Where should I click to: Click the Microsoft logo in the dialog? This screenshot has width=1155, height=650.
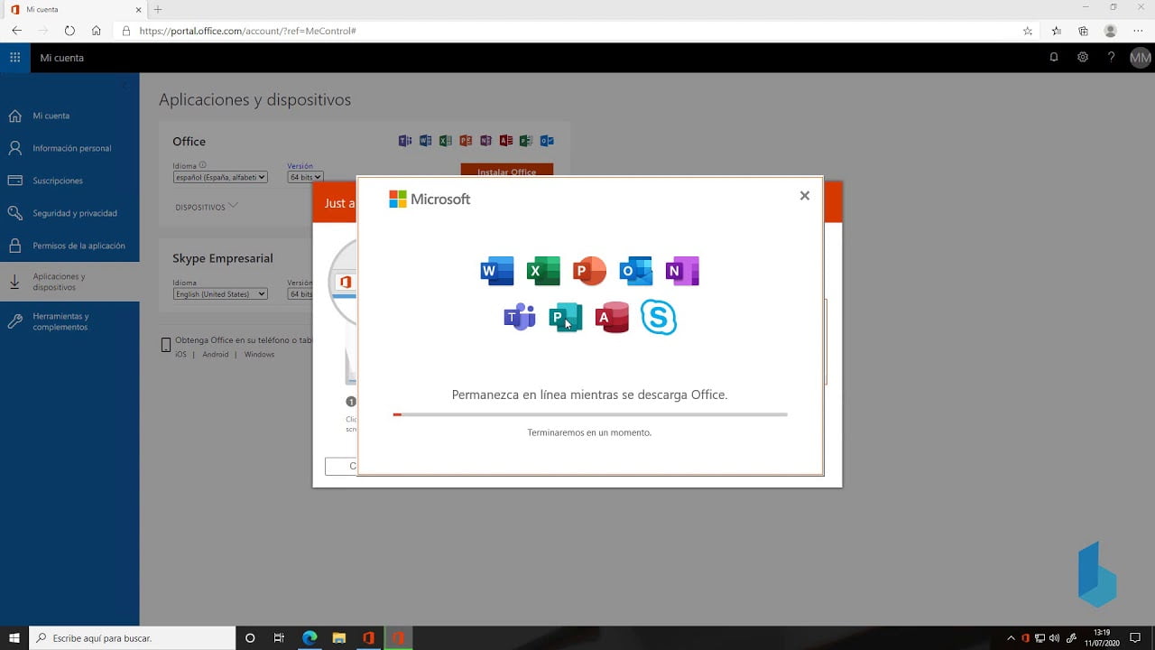click(430, 199)
